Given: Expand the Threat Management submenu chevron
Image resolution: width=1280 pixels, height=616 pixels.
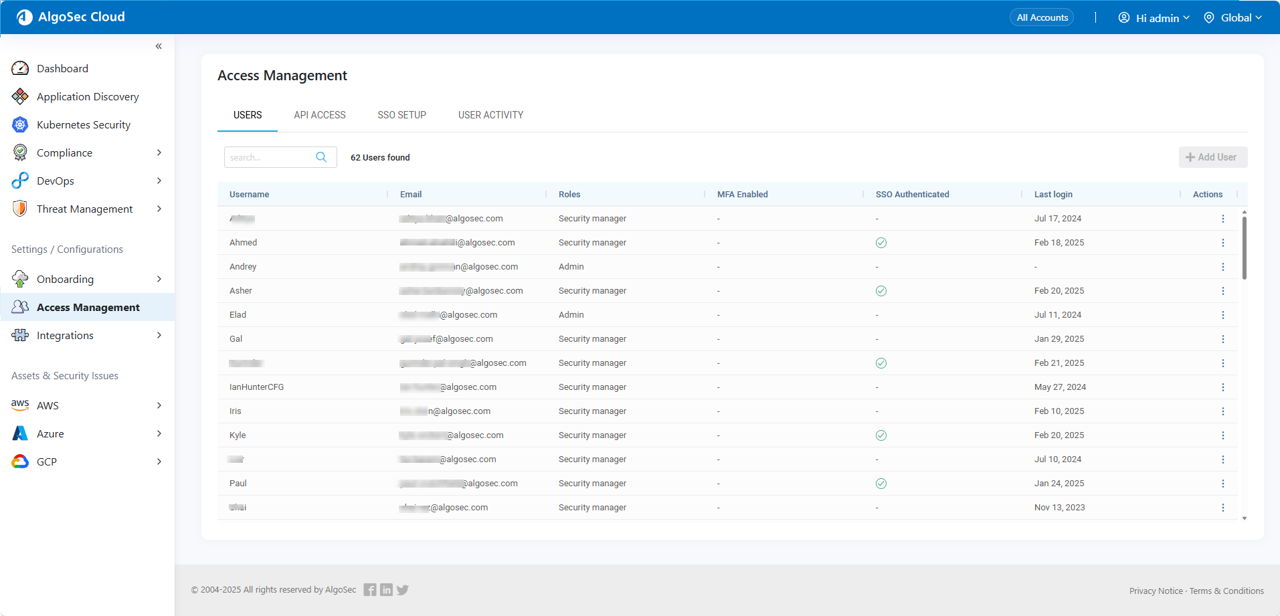Looking at the screenshot, I should click(x=159, y=209).
